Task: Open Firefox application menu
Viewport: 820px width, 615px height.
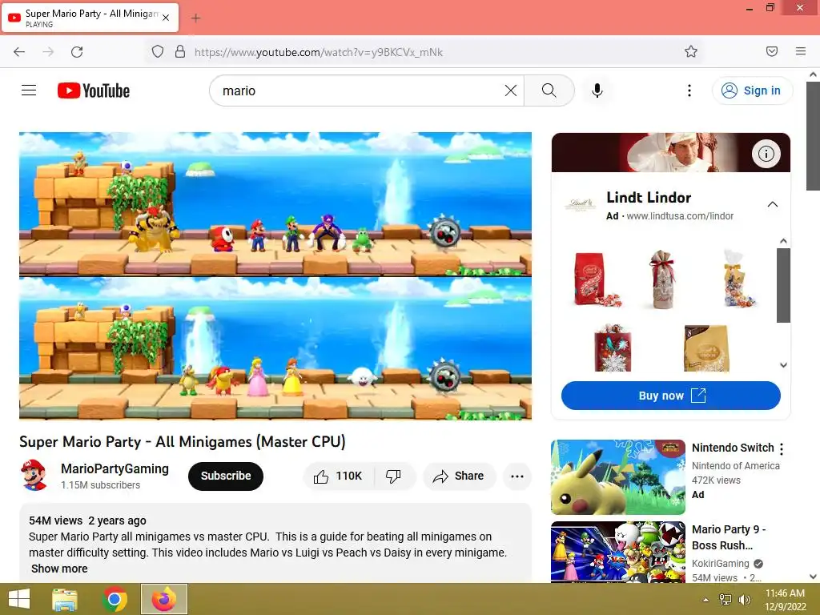Action: tap(800, 51)
